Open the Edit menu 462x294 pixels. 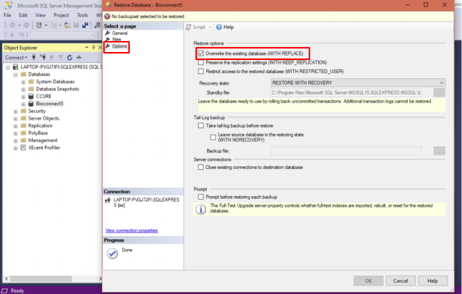[x=23, y=15]
